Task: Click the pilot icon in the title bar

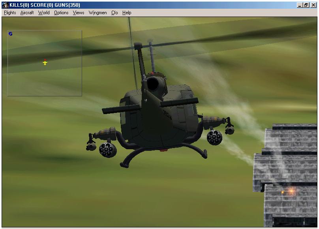Action: click(x=6, y=5)
